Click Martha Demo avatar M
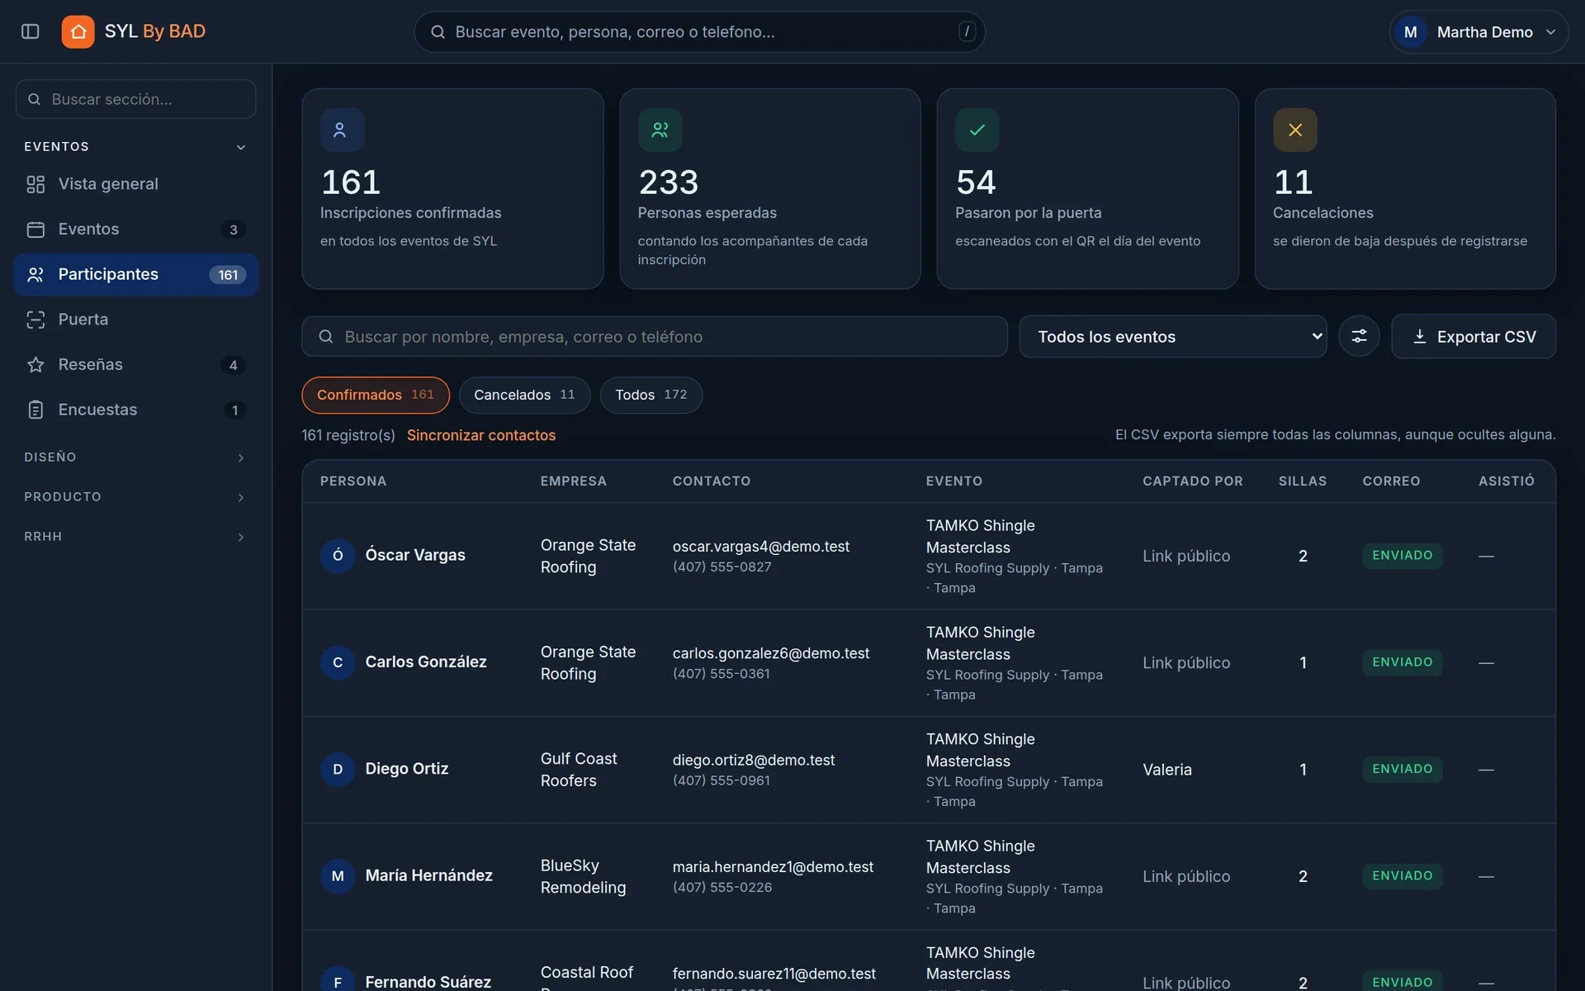The width and height of the screenshot is (1585, 991). (1410, 32)
